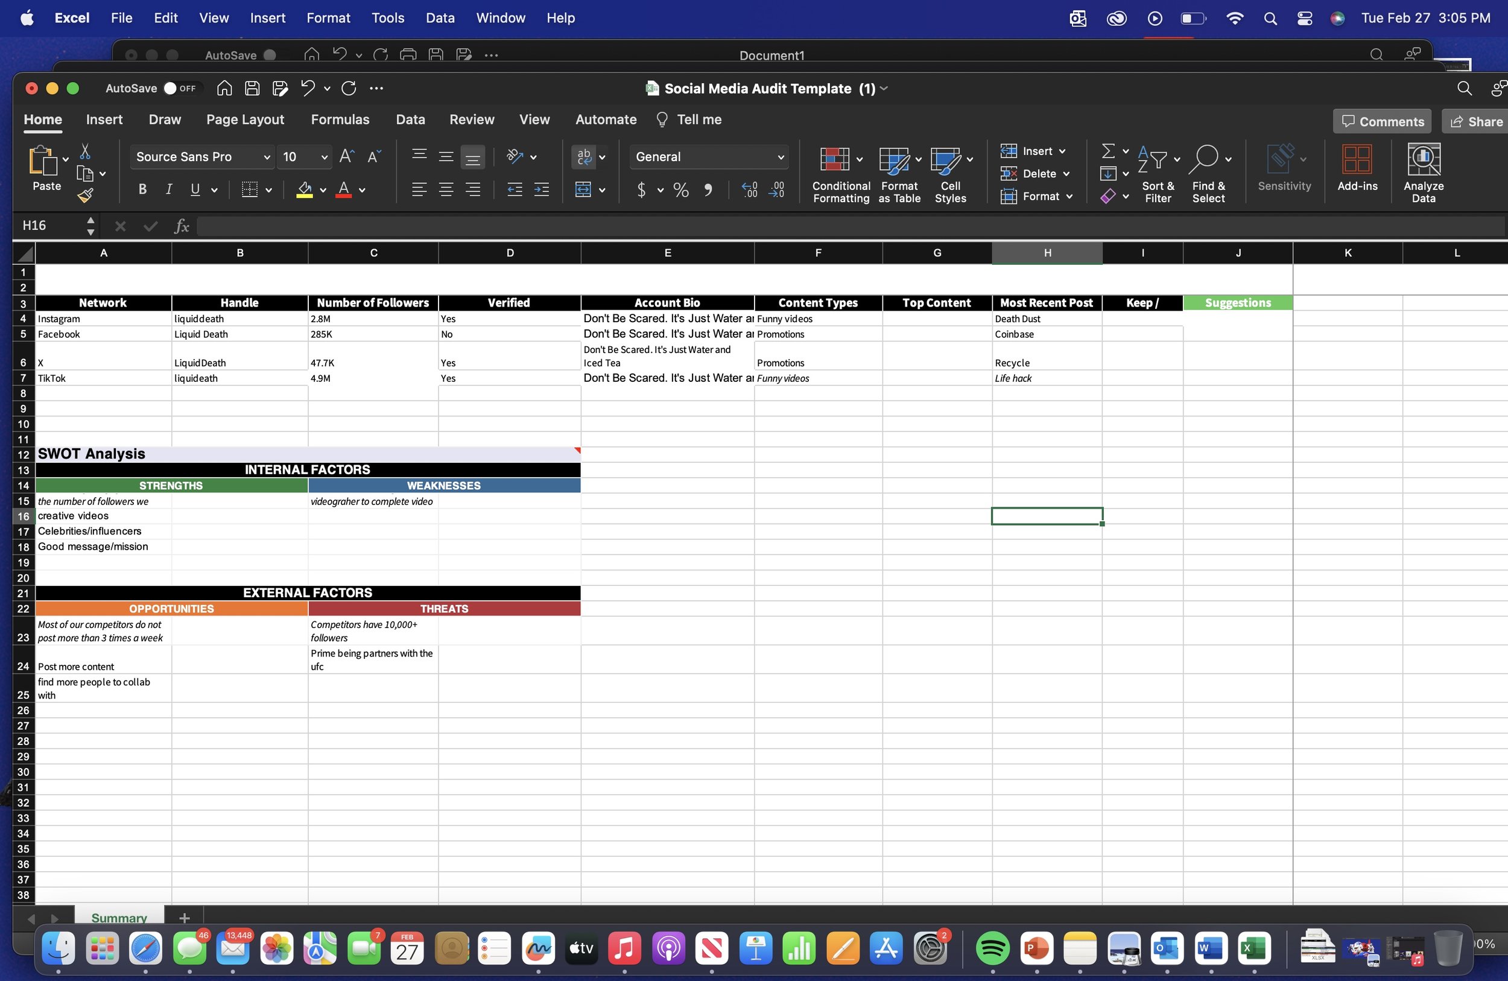Click the Paste clipboard icon

click(42, 160)
